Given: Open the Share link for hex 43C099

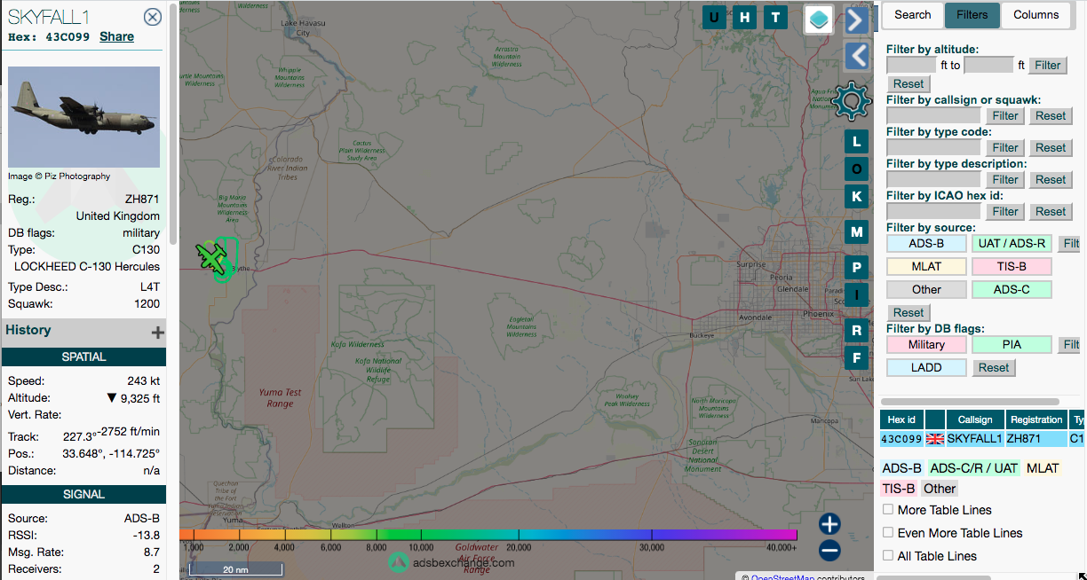Looking at the screenshot, I should 116,36.
